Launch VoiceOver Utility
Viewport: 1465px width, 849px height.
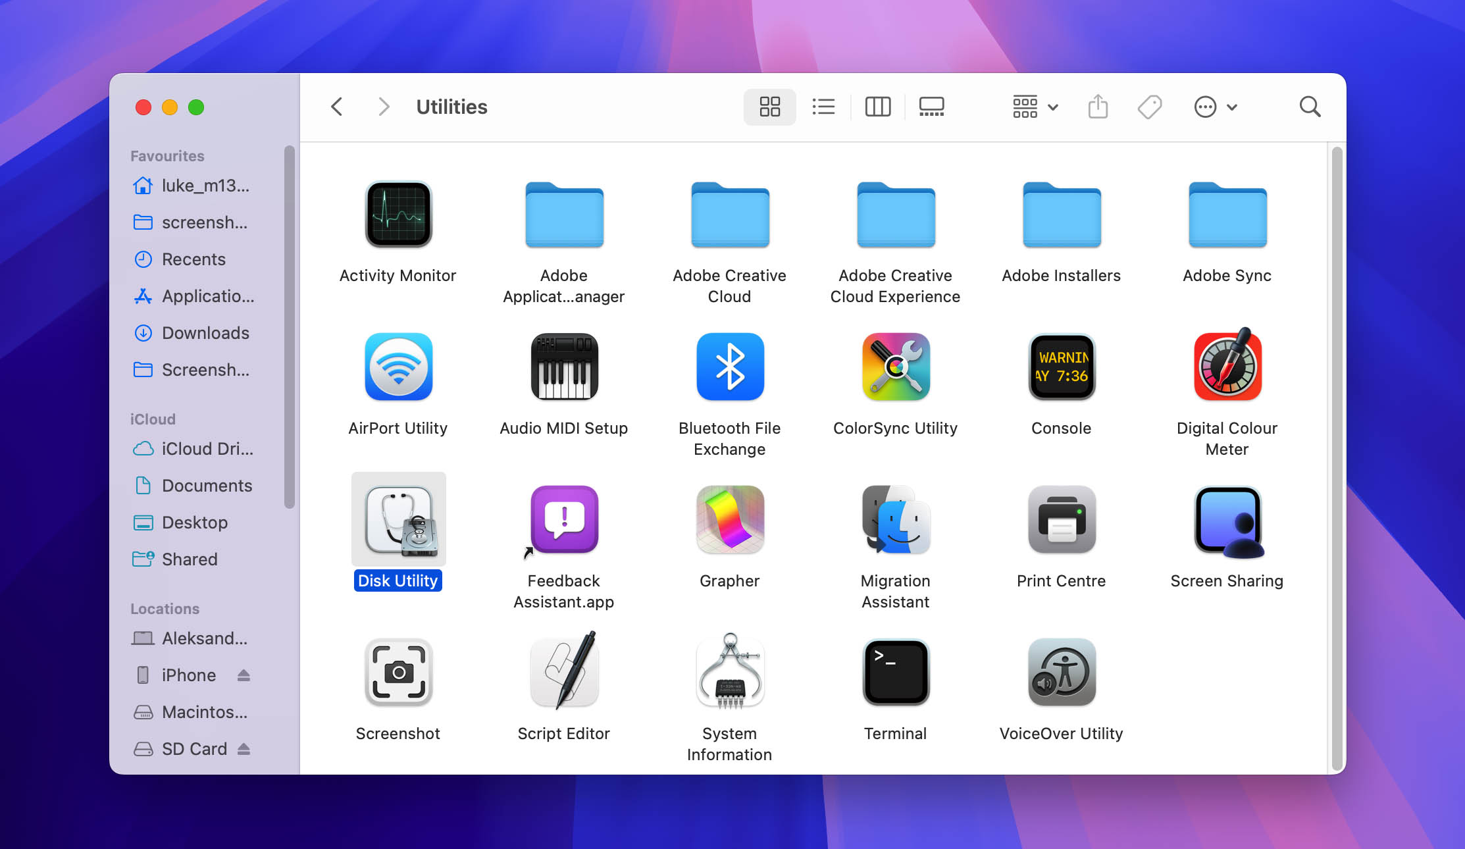tap(1061, 672)
